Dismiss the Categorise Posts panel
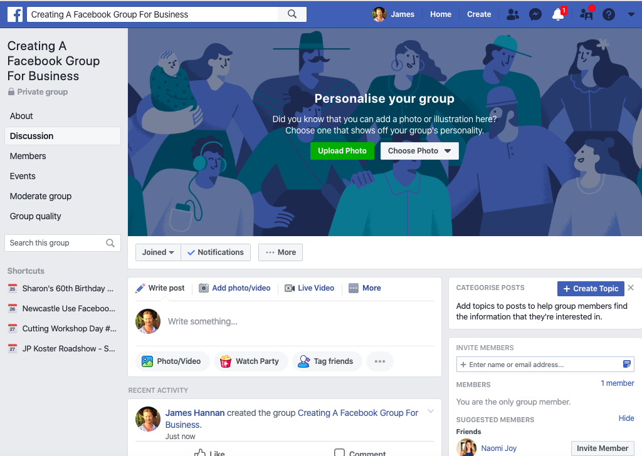Image resolution: width=642 pixels, height=456 pixels. (631, 288)
